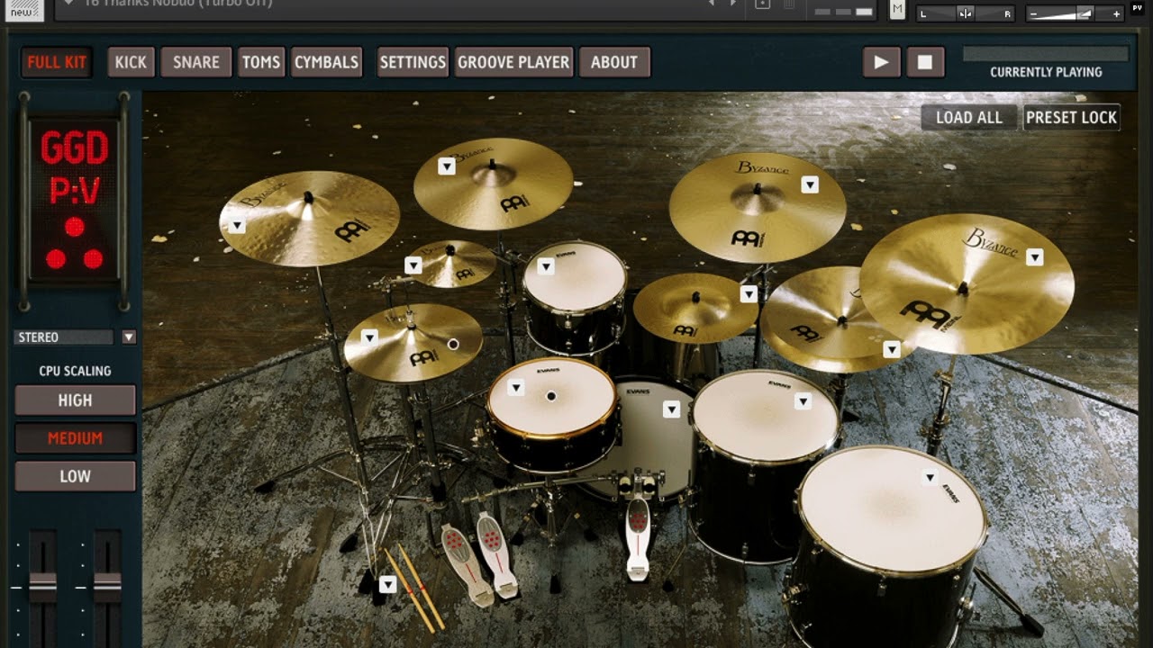The width and height of the screenshot is (1153, 648).
Task: Hit the top center Byzance cymbal
Action: tap(493, 184)
